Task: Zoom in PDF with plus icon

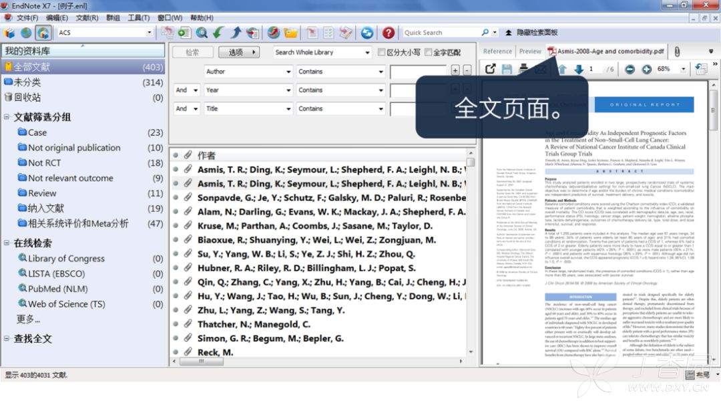Action: [646, 69]
